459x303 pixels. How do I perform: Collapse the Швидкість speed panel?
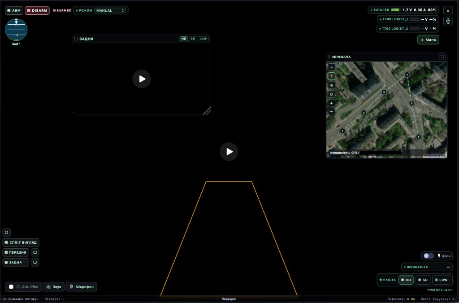click(x=448, y=267)
